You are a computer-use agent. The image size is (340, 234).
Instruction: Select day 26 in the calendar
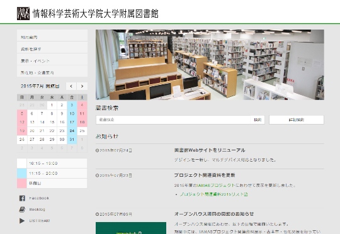coord(22,140)
